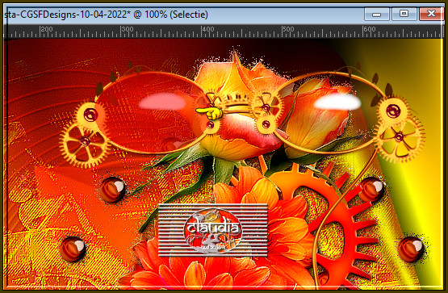Click the horizontal ruler above the image
This screenshot has width=448, height=293.
point(224,31)
